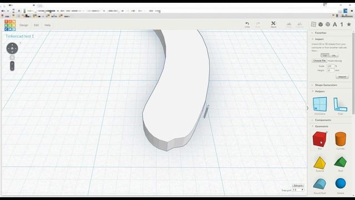The width and height of the screenshot is (355, 200).
Task: Open the Snap grid dropdown
Action: click(298, 190)
